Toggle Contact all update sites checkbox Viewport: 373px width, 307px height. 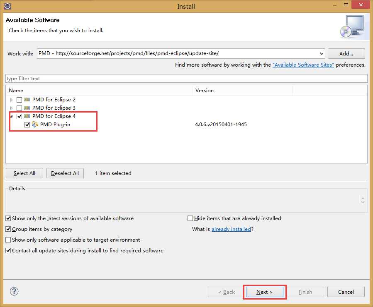coord(8,251)
